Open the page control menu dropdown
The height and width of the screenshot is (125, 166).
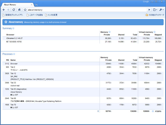155,10
